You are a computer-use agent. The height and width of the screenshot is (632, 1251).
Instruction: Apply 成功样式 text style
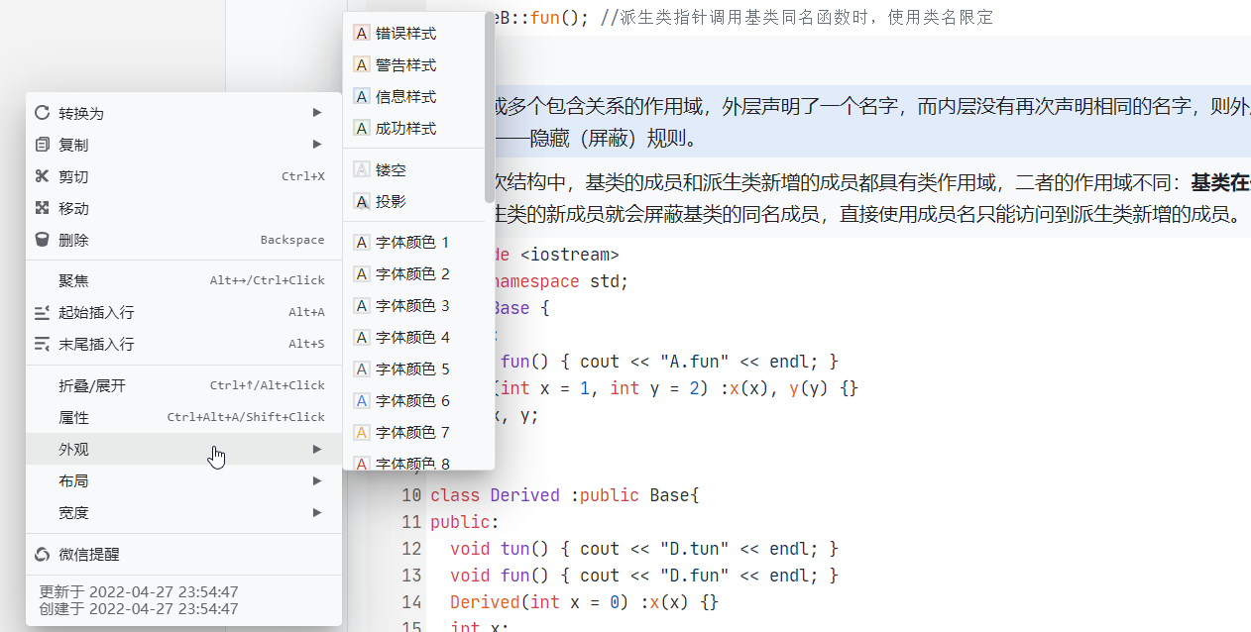pyautogui.click(x=413, y=129)
